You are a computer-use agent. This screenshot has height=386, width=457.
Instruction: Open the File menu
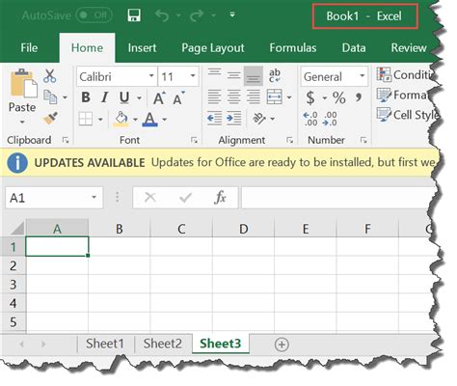[29, 47]
